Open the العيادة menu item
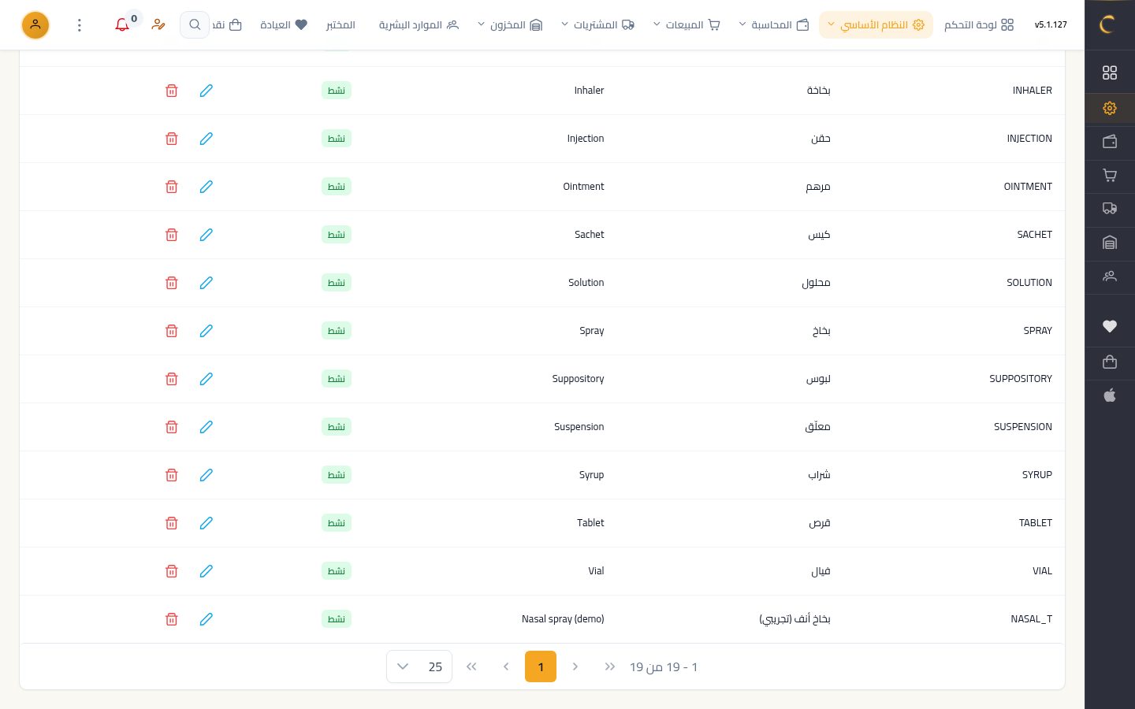Screen dimensions: 1135x709 (284, 25)
